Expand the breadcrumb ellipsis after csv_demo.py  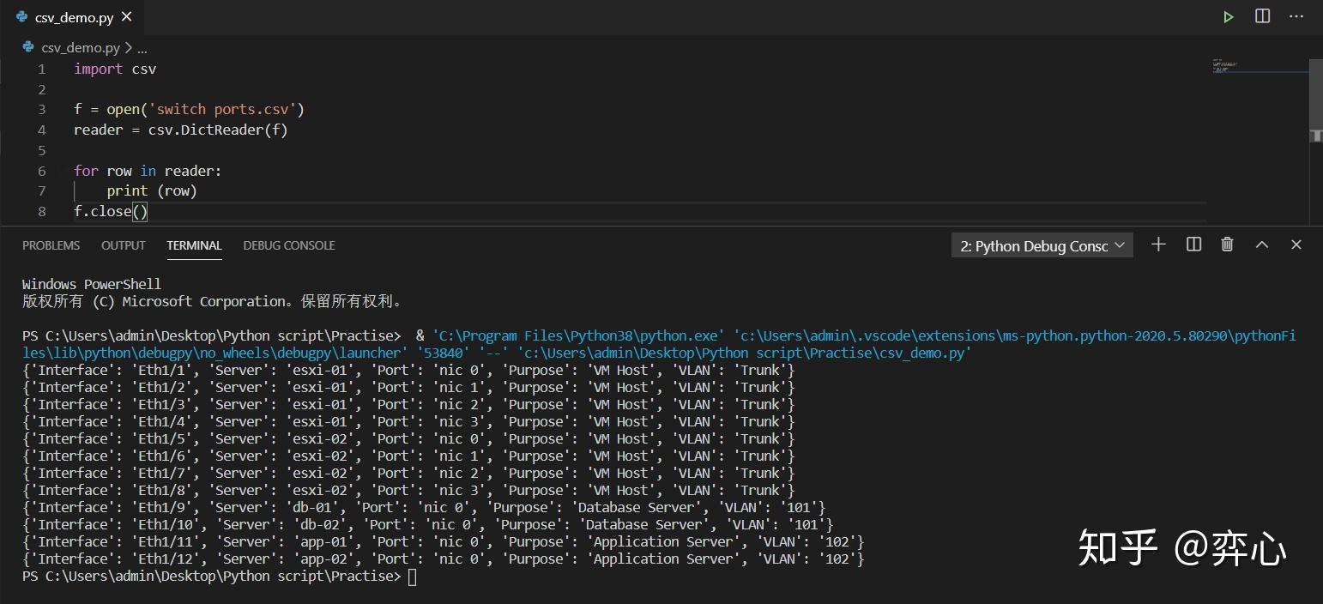(142, 49)
